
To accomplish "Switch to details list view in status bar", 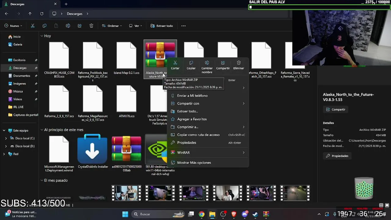I will coord(381,205).
